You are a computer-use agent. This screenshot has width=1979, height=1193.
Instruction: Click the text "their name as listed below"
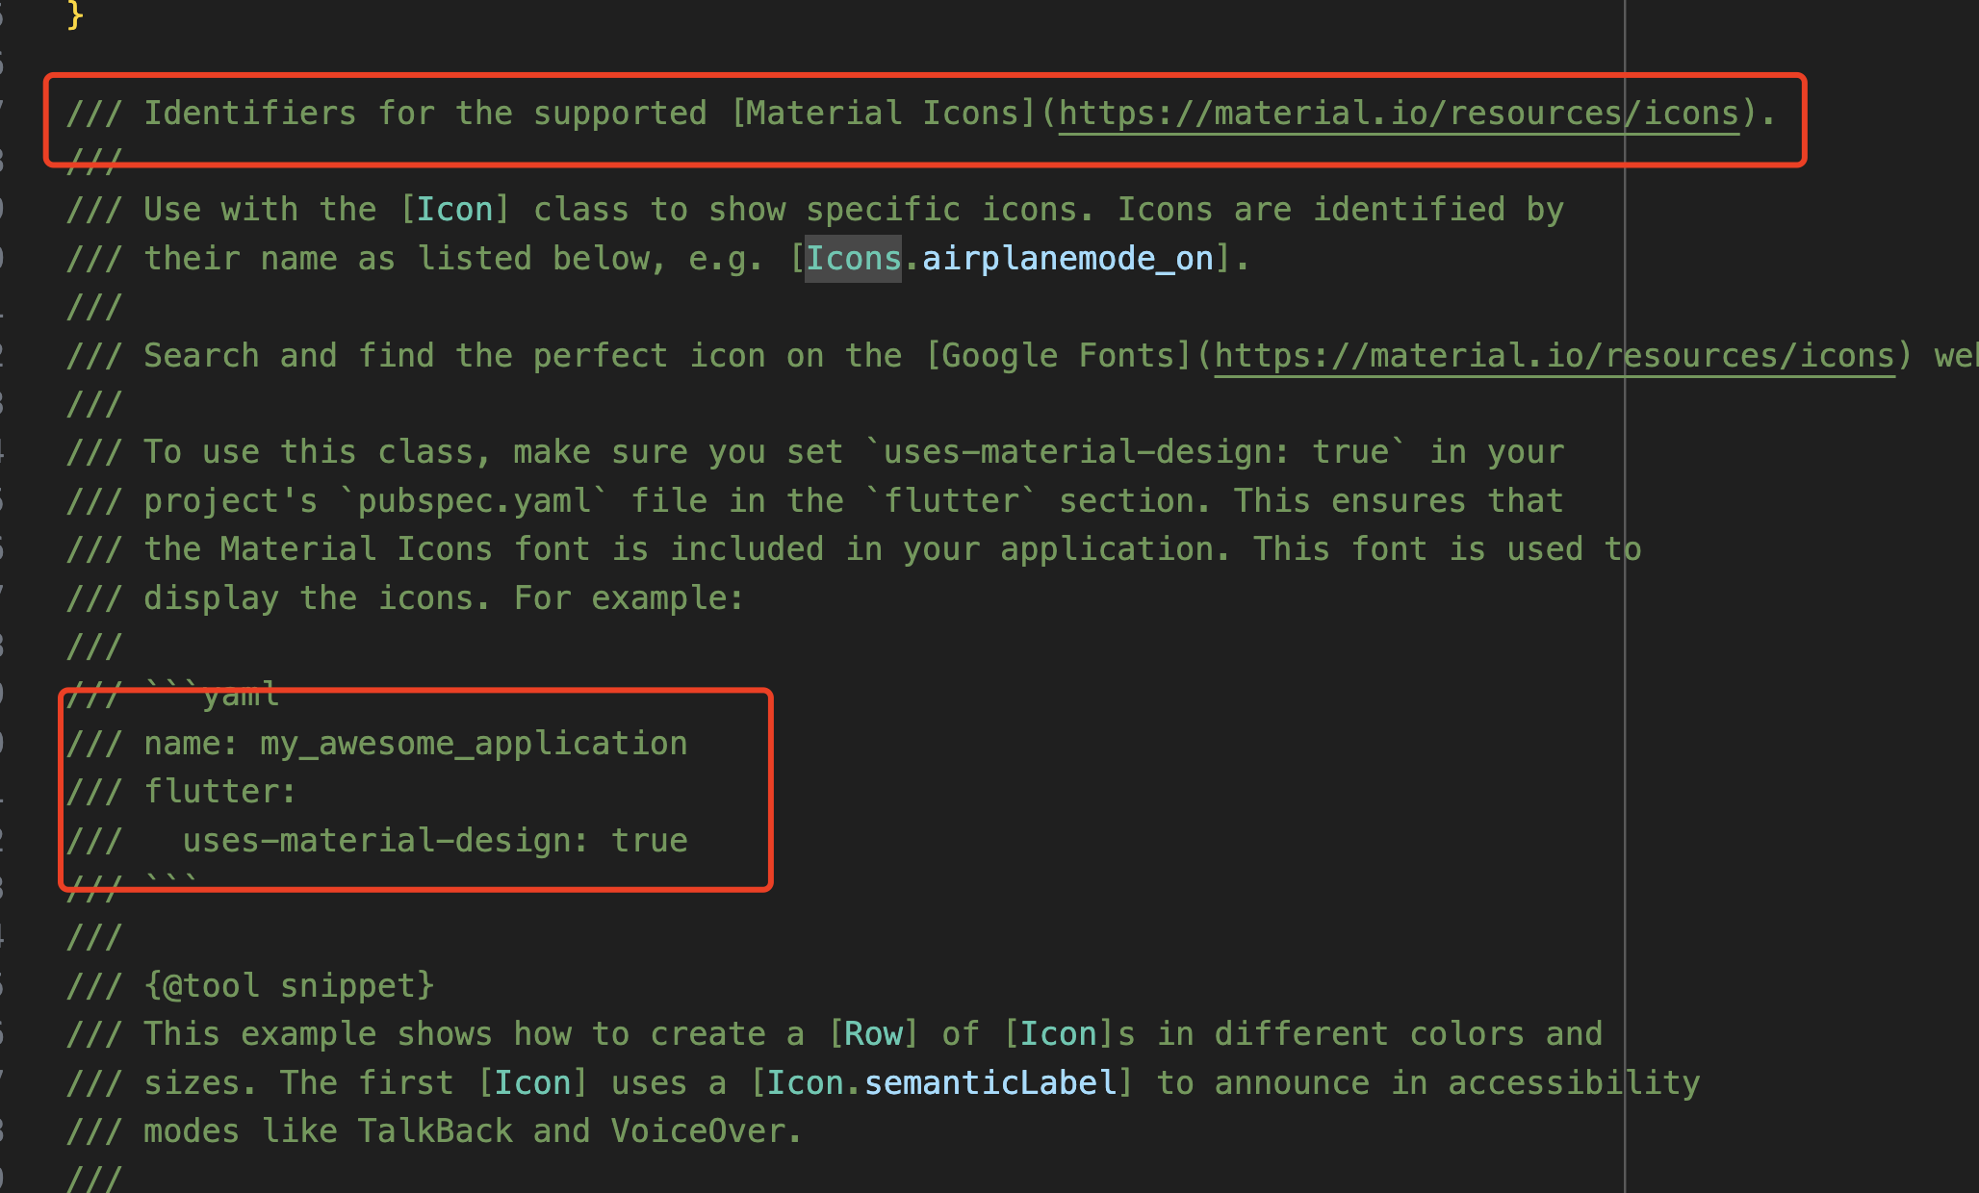[x=397, y=259]
